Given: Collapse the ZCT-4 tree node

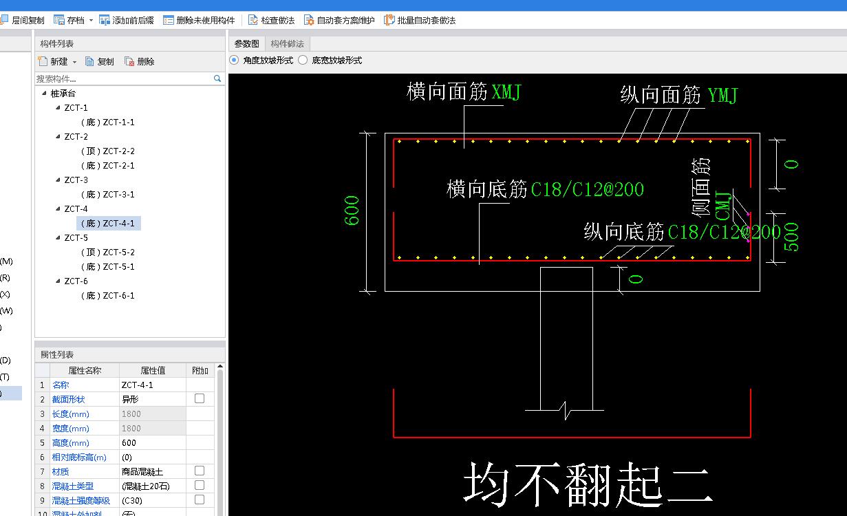Looking at the screenshot, I should click(58, 208).
